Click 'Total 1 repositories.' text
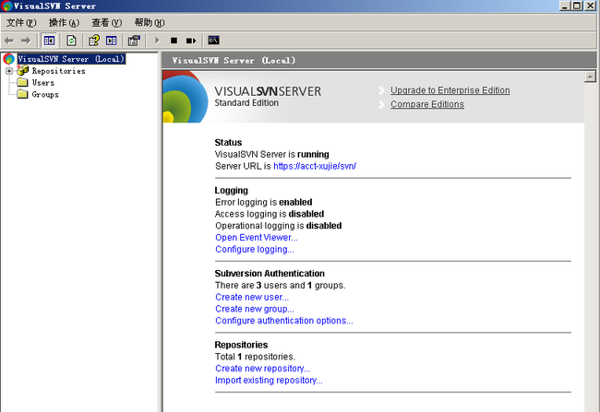 pos(255,357)
